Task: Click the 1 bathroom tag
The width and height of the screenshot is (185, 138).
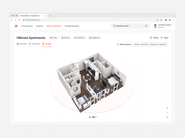Action: pyautogui.click(x=80, y=38)
